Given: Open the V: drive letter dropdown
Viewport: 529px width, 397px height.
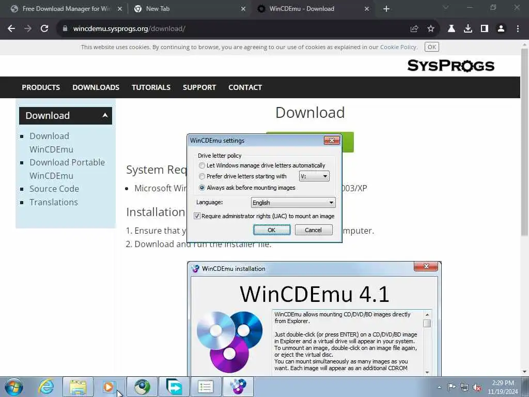Looking at the screenshot, I should pos(314,176).
